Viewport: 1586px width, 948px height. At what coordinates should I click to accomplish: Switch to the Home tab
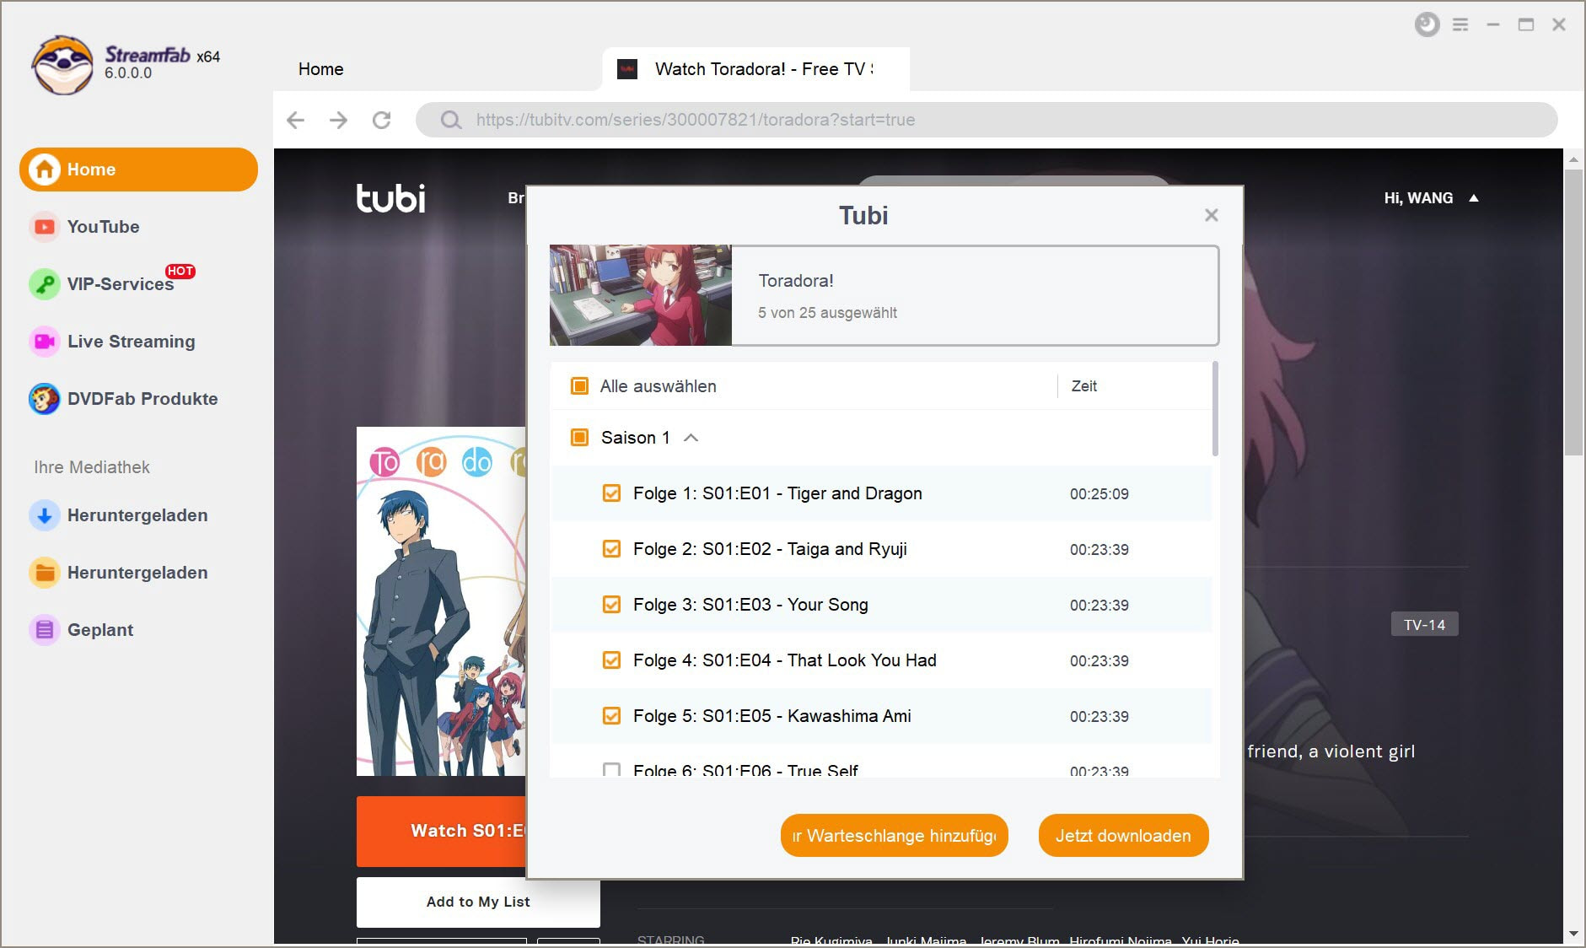coord(320,69)
